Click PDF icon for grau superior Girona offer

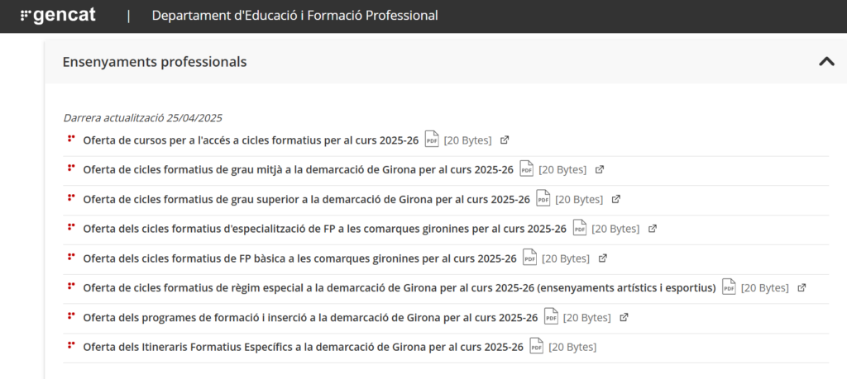point(543,199)
